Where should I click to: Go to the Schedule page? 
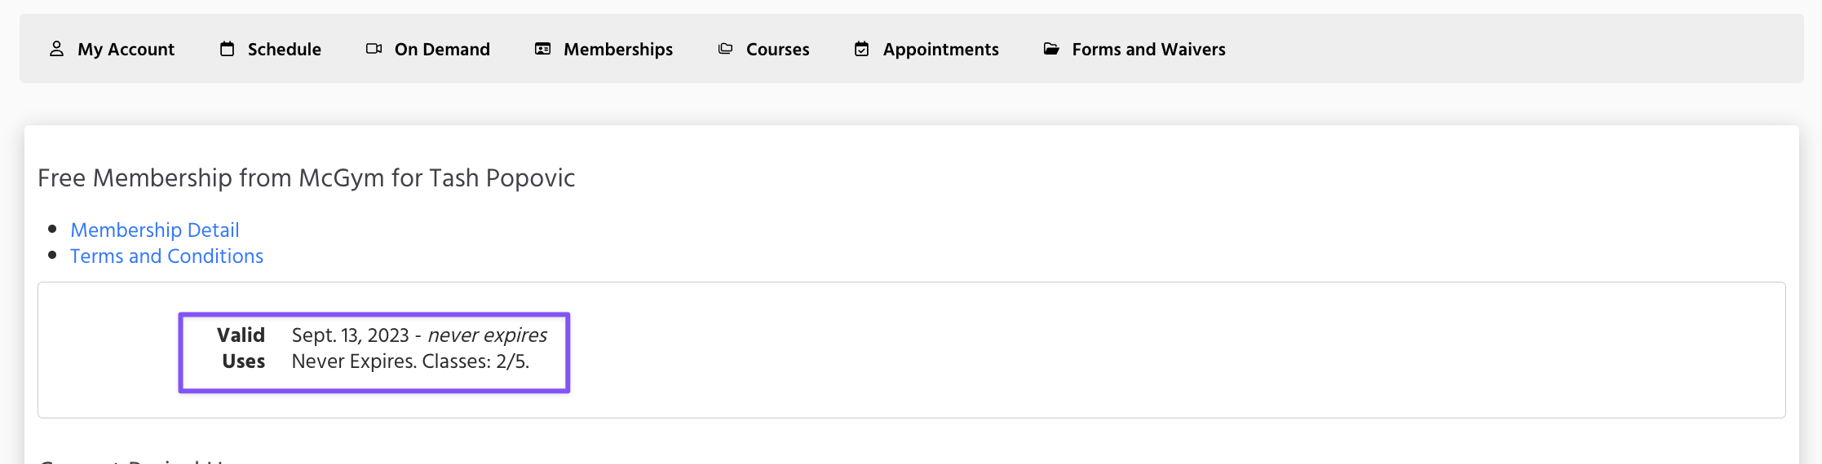(284, 50)
